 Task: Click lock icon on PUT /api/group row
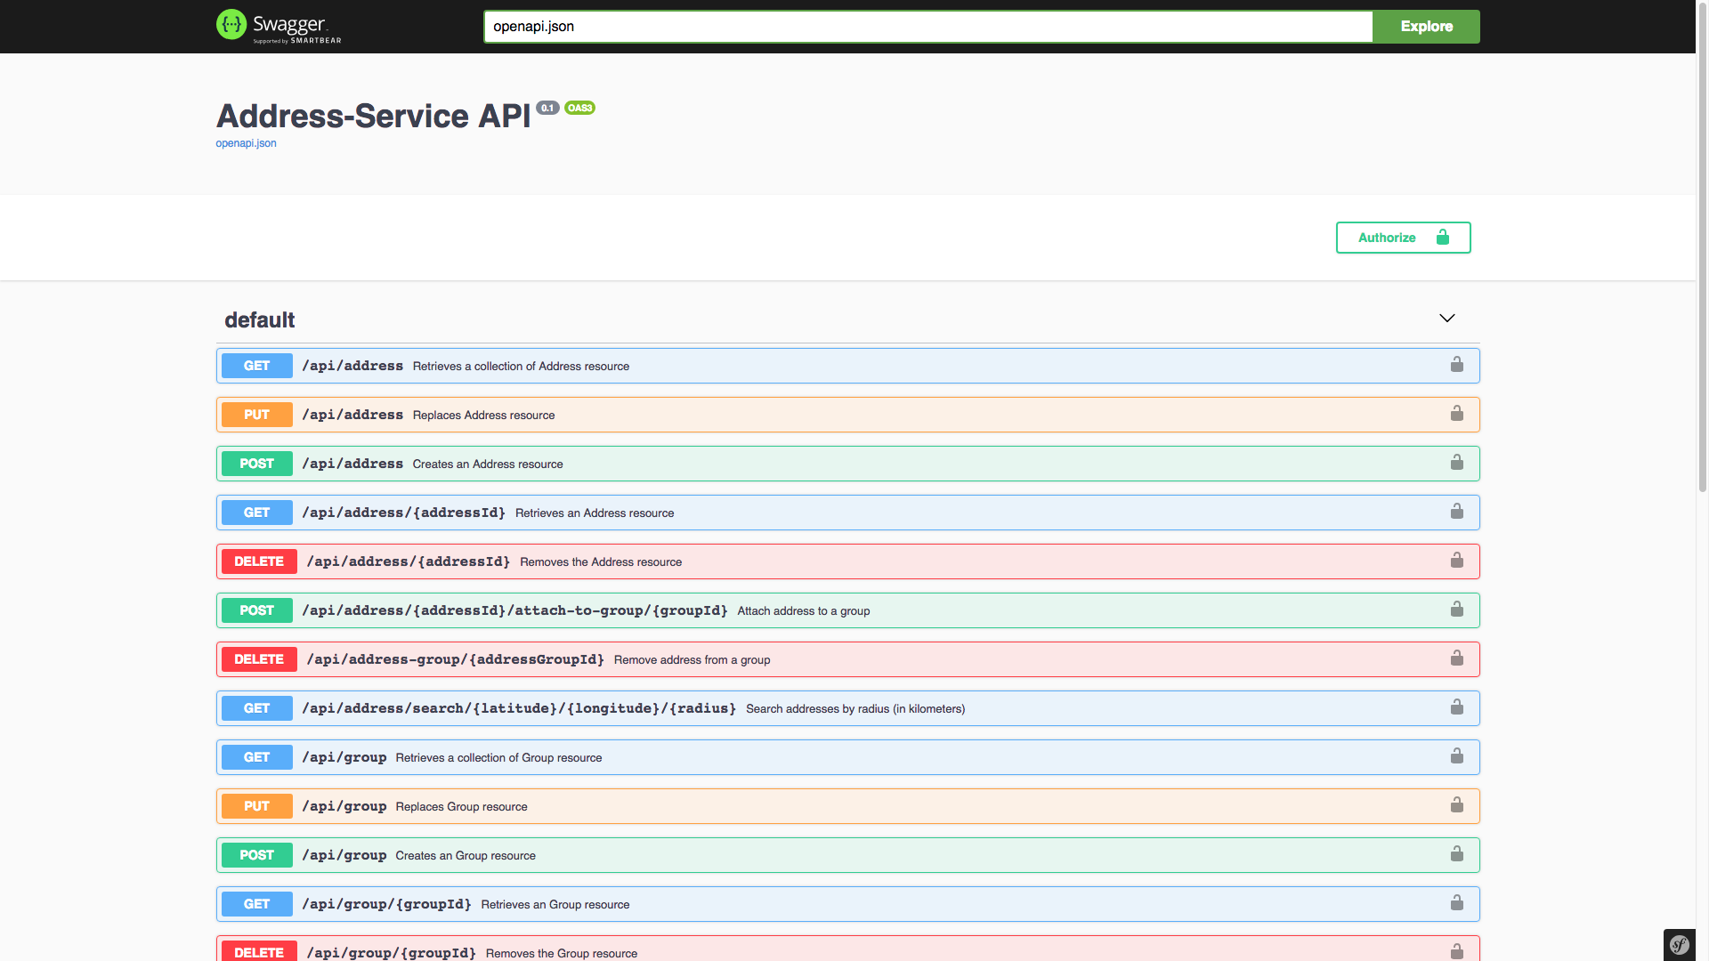[1457, 805]
